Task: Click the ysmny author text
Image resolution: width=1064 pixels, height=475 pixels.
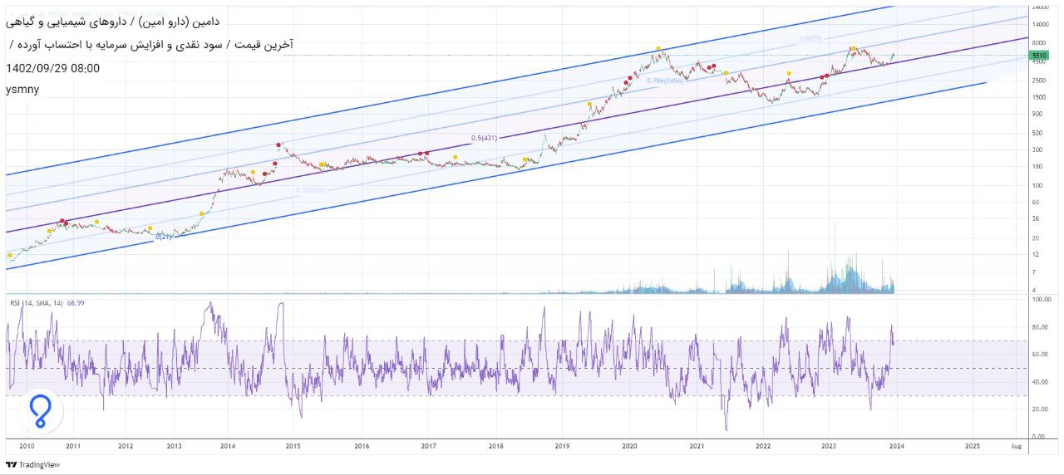Action: (22, 89)
